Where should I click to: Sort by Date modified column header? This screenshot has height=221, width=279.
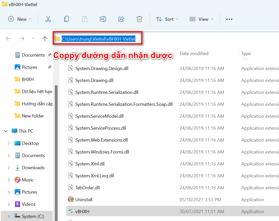[x=194, y=53]
